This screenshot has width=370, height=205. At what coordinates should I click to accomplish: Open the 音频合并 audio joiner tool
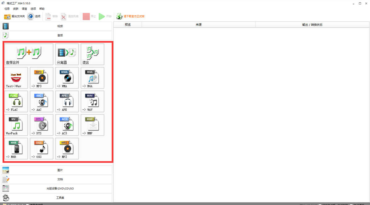click(29, 54)
